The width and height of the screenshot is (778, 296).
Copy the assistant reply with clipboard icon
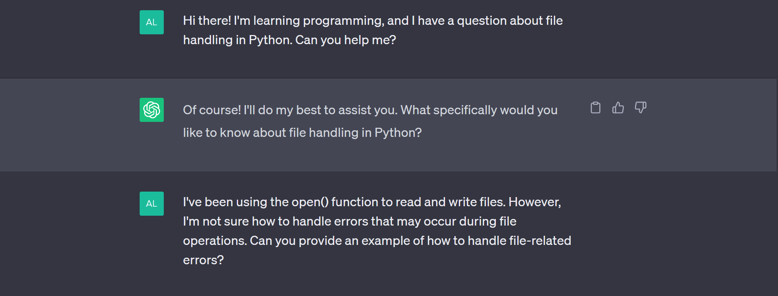tap(596, 108)
